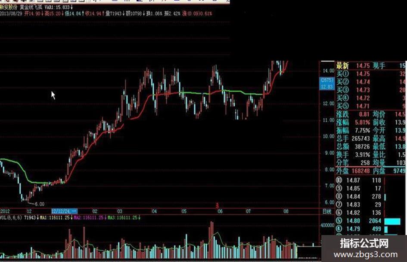
Task: Click the 涨跌 0.81 change value
Action: (x=364, y=114)
